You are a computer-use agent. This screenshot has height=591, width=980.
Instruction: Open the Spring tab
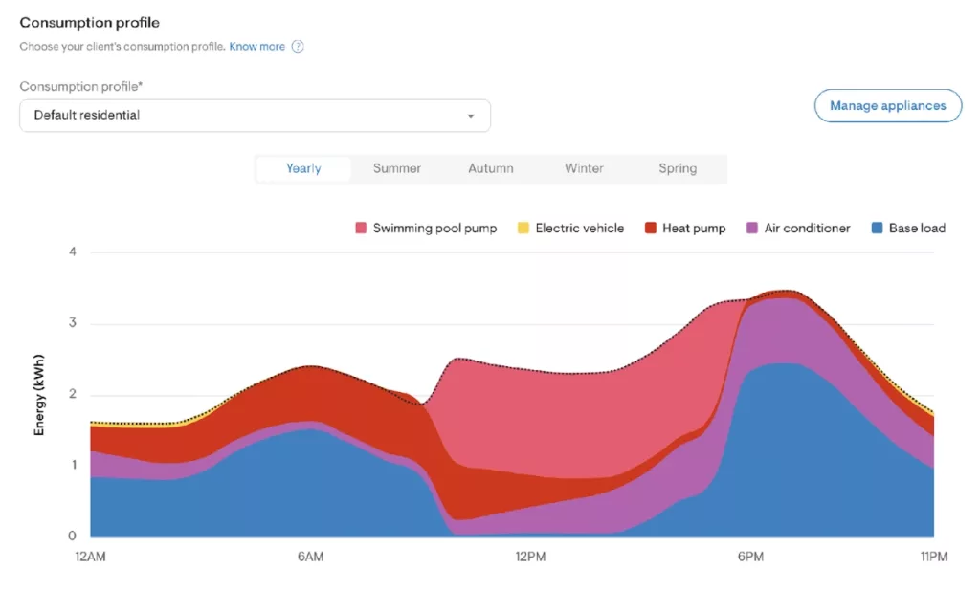point(677,169)
